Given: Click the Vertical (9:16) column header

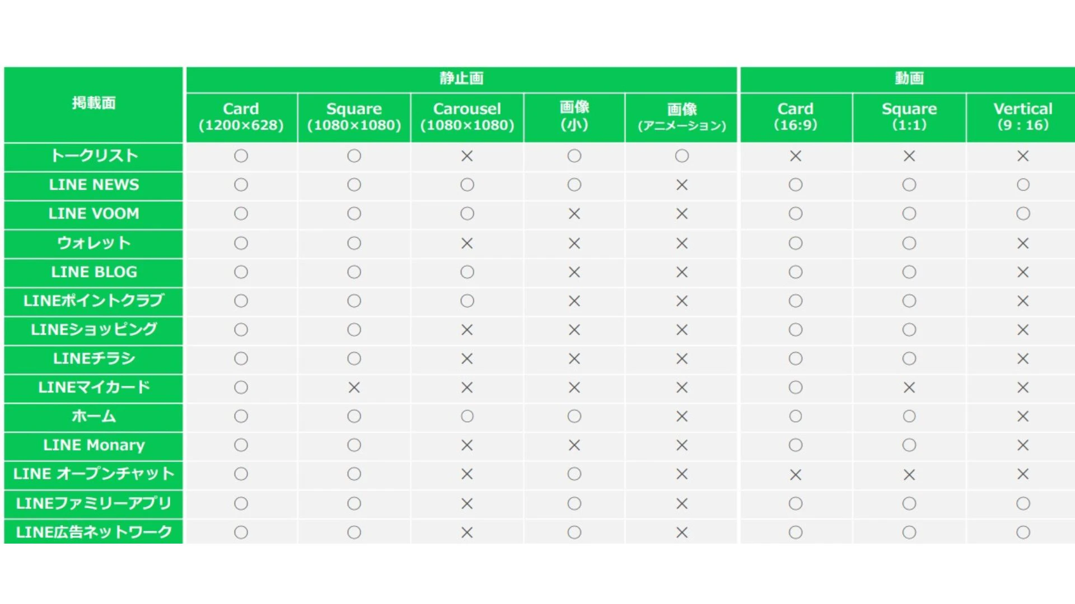Looking at the screenshot, I should (1022, 117).
